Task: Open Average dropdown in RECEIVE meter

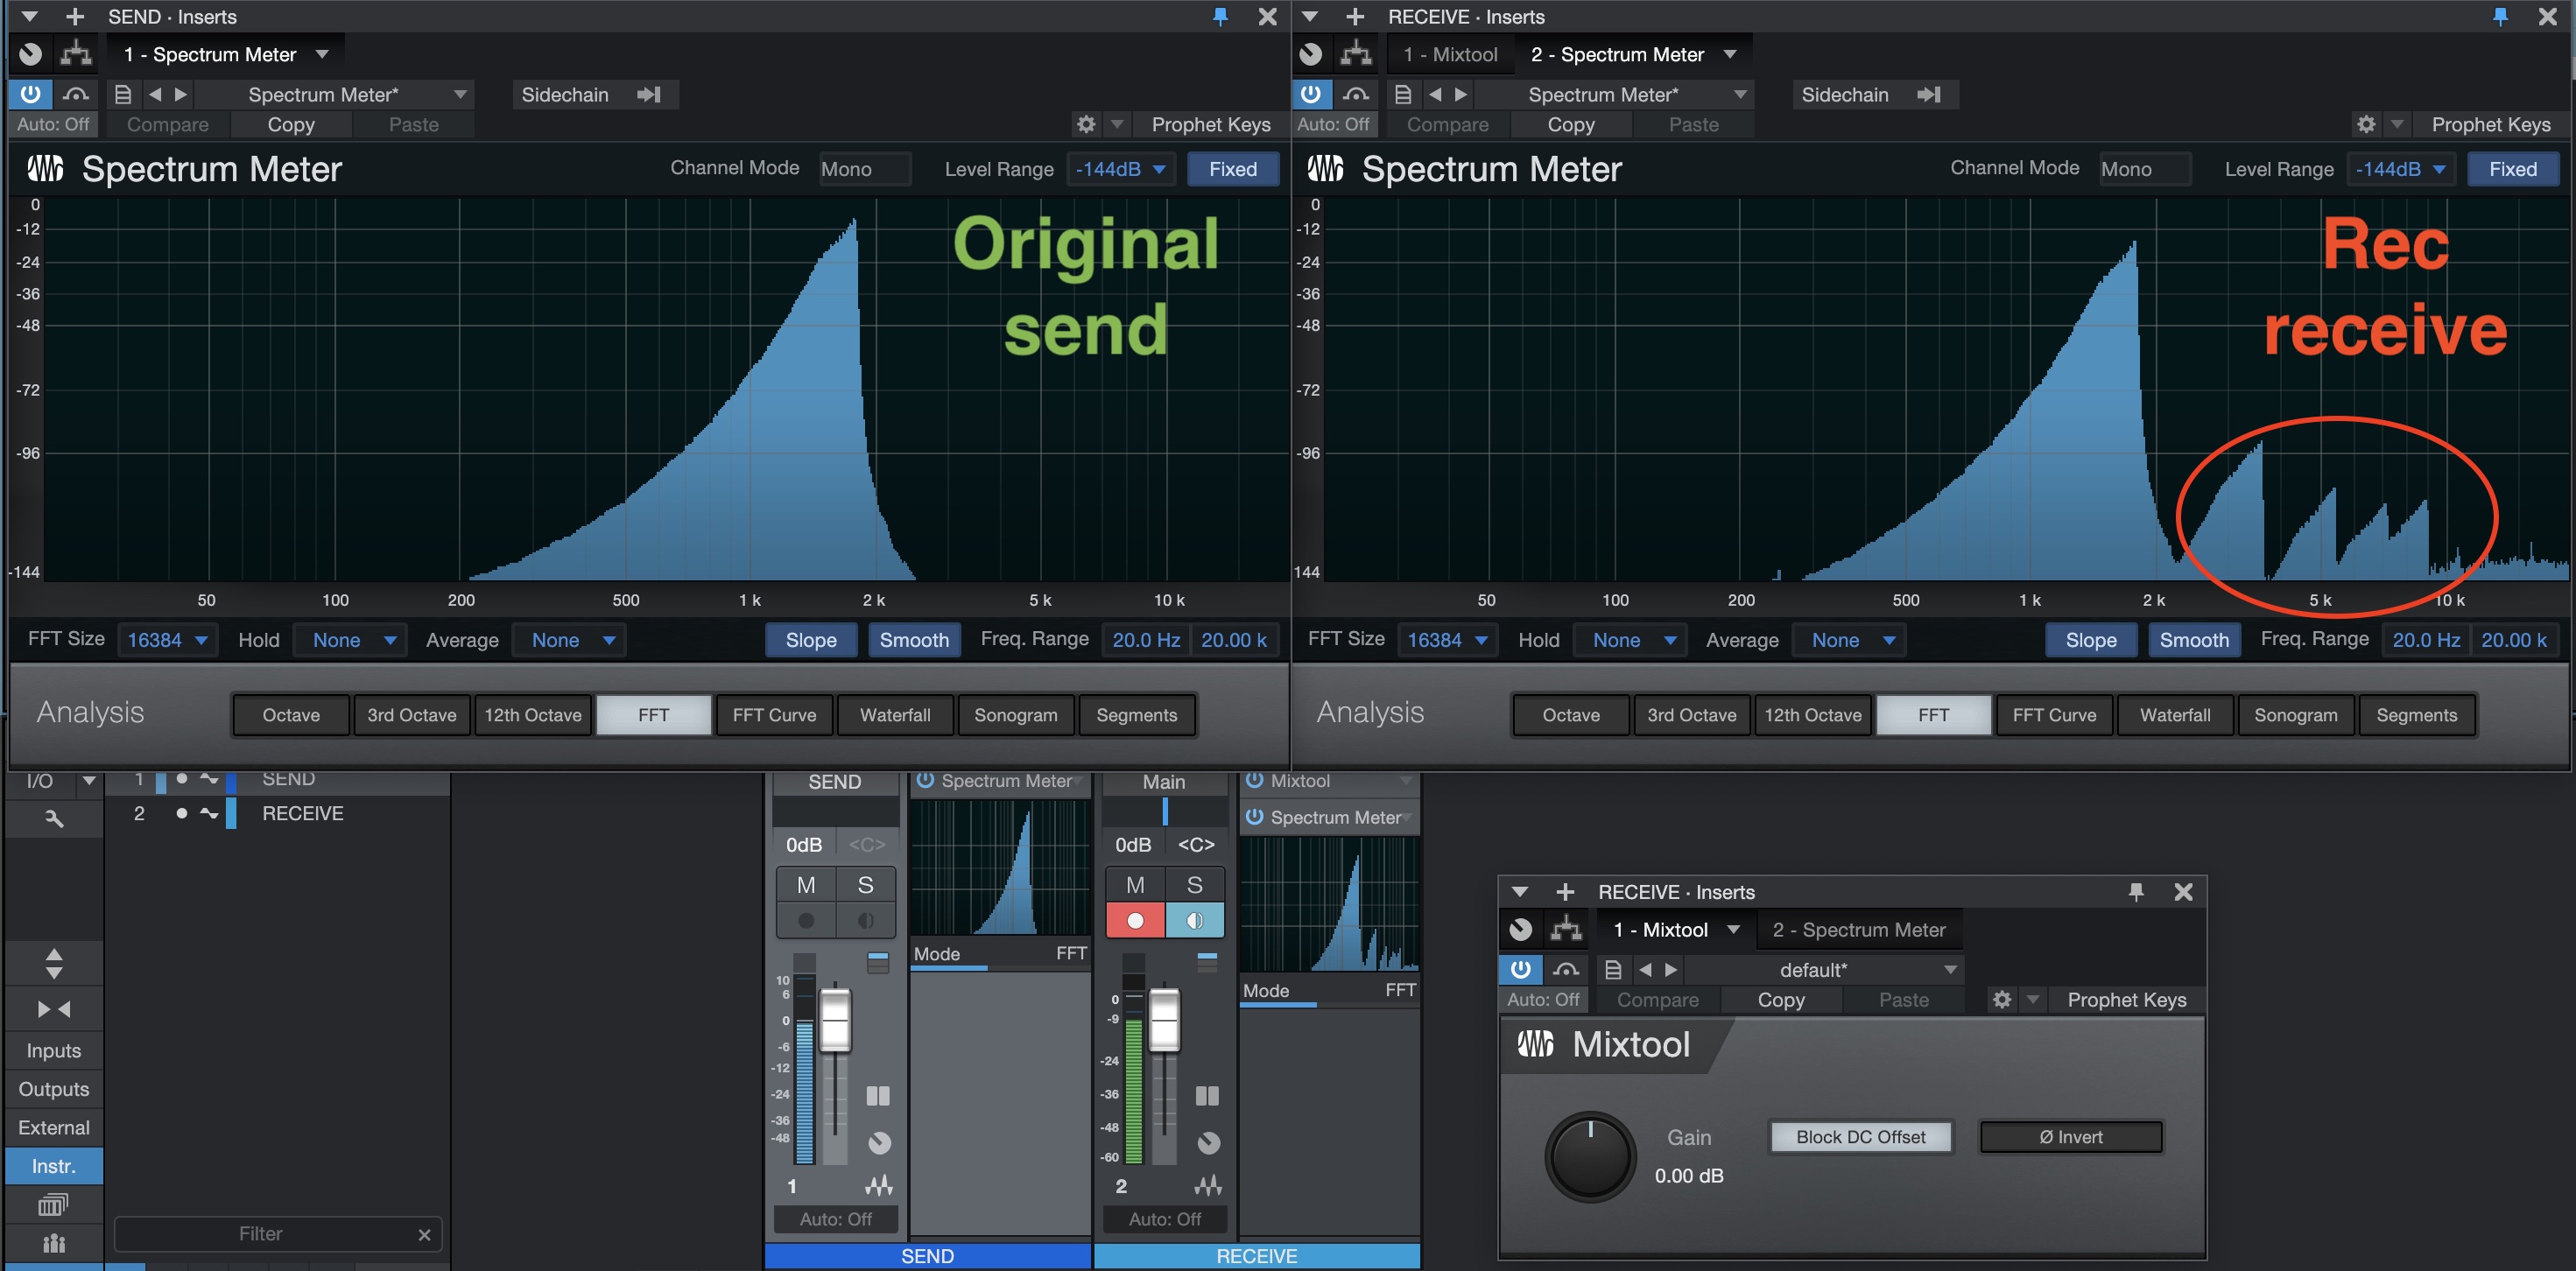Action: point(1849,640)
